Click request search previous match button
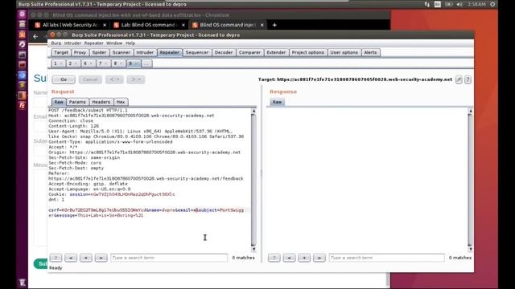 71,258
